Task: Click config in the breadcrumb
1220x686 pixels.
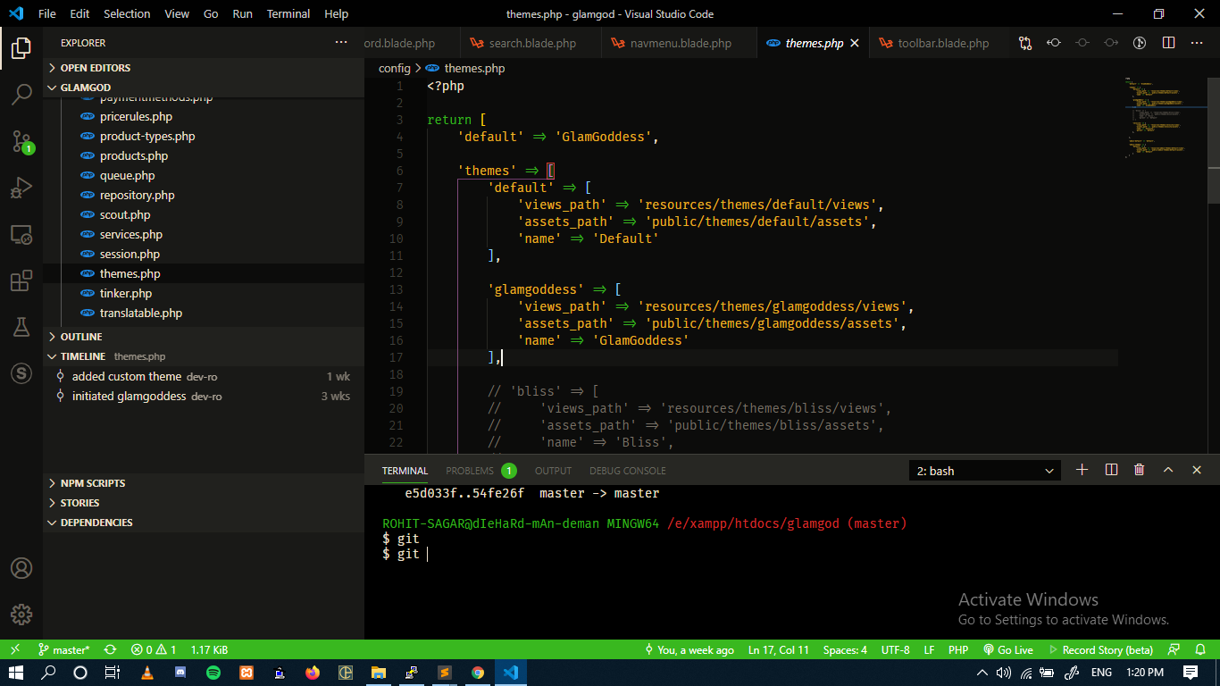Action: point(394,69)
